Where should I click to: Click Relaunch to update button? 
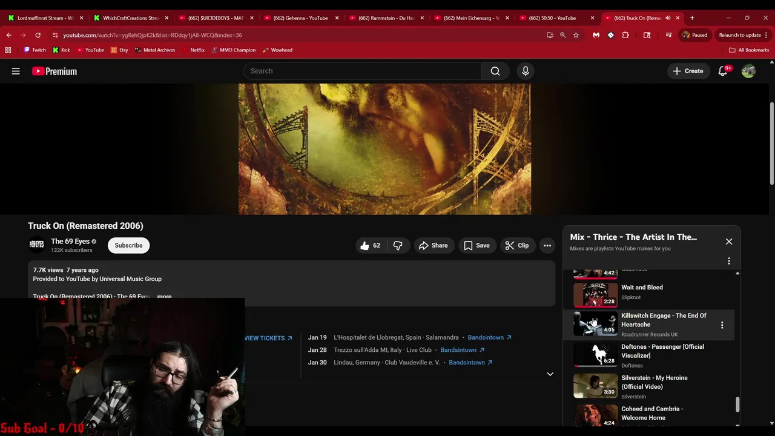click(x=740, y=35)
